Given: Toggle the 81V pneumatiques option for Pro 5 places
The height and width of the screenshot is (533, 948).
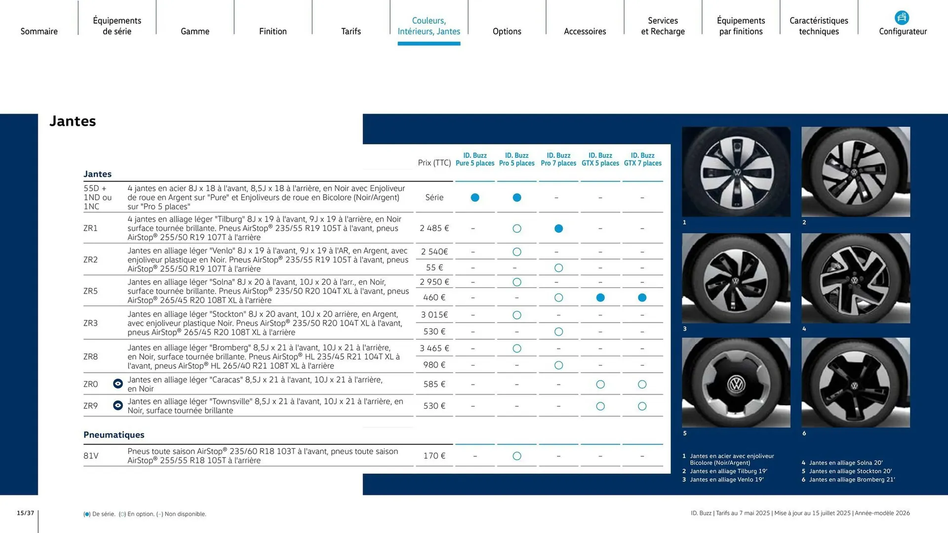Looking at the screenshot, I should pos(516,456).
